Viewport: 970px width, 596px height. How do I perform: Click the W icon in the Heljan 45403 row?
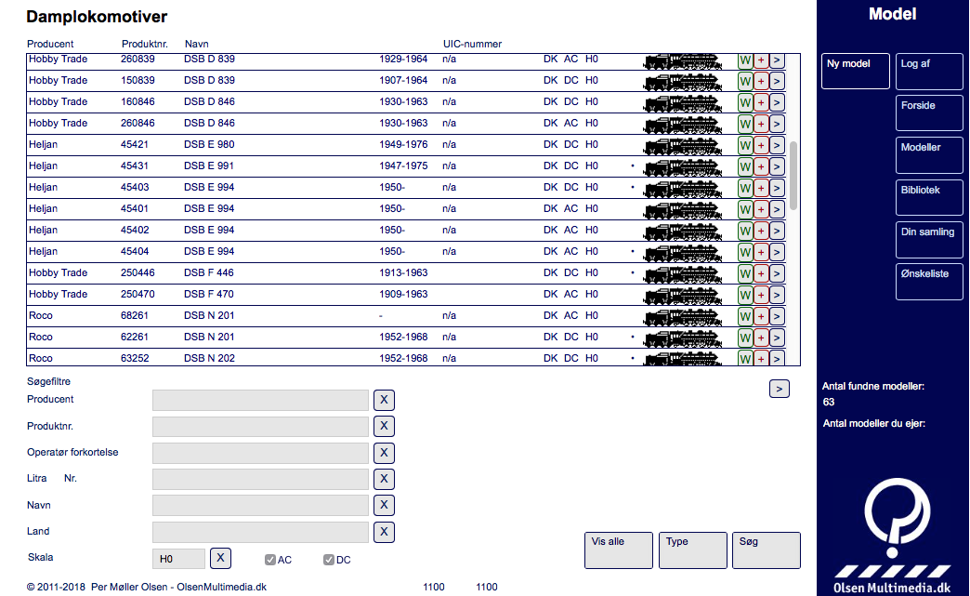[745, 188]
